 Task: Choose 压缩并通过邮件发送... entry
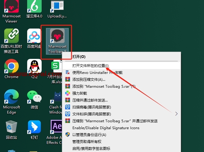(x=122, y=100)
